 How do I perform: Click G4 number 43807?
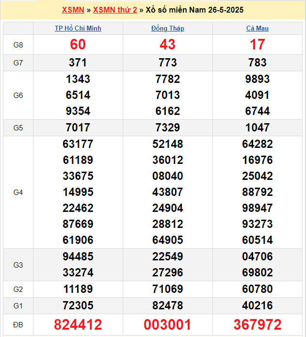tap(168, 192)
